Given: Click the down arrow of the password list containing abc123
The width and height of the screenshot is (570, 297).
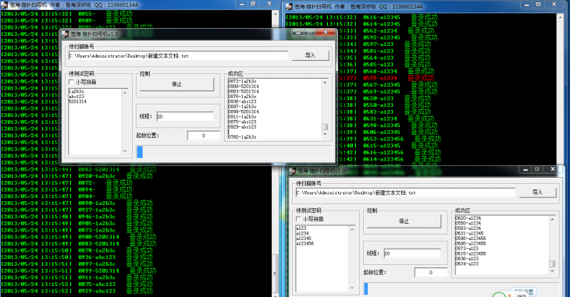Looking at the screenshot, I should [125, 151].
